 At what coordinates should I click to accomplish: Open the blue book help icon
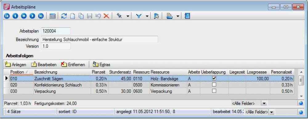tap(187, 16)
